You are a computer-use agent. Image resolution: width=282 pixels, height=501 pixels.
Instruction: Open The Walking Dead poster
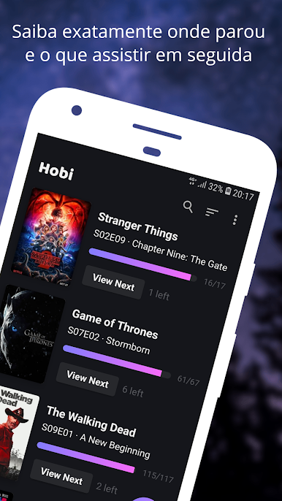[x=18, y=433]
